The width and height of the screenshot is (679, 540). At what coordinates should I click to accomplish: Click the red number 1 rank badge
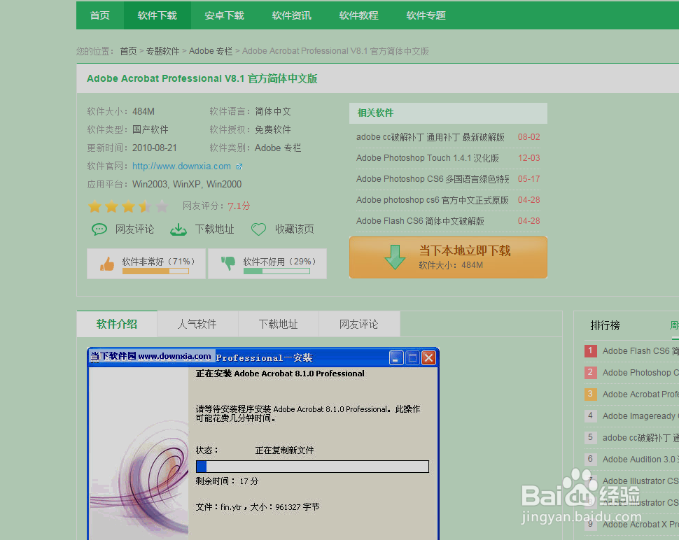590,350
